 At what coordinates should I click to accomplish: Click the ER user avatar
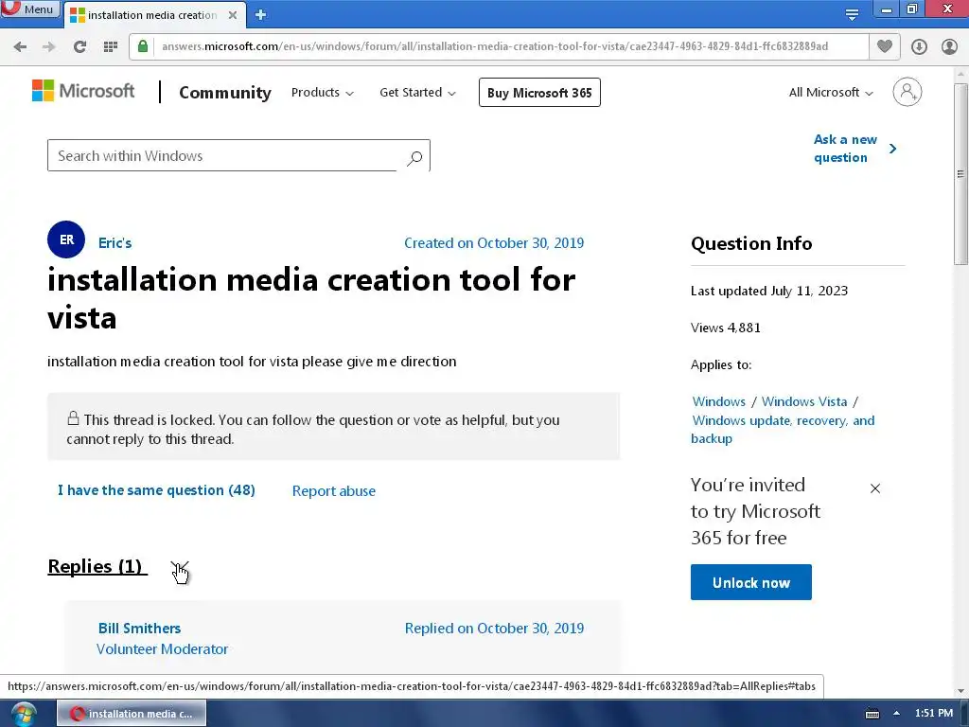[66, 239]
